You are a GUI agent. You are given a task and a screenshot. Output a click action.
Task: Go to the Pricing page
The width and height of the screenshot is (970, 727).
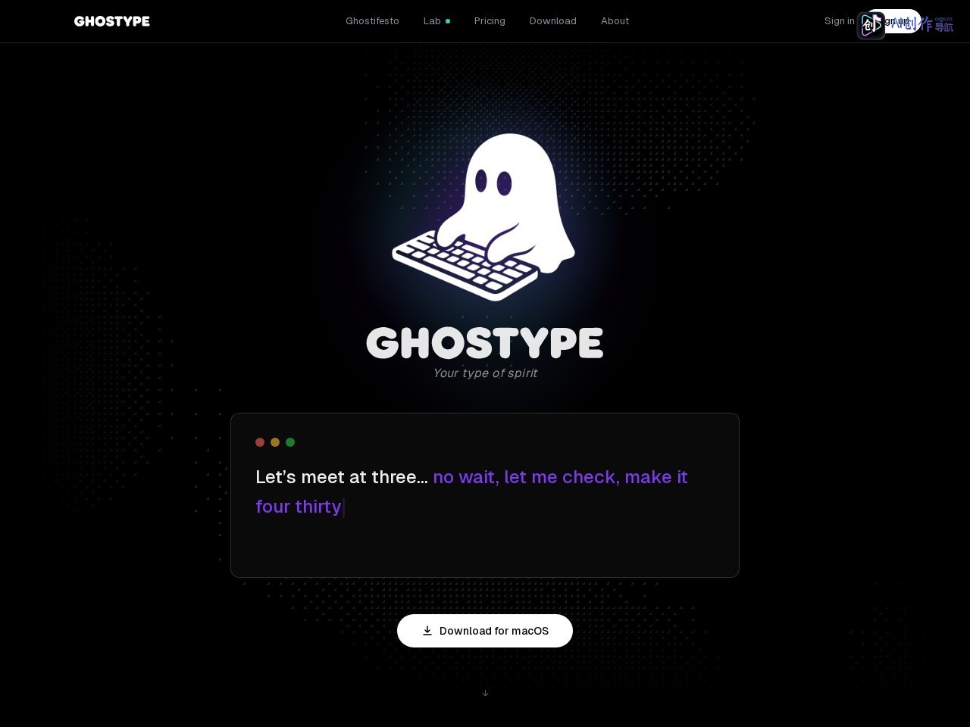click(x=490, y=21)
